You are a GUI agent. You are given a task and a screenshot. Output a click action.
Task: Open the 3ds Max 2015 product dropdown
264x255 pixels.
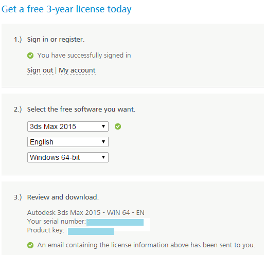click(68, 126)
